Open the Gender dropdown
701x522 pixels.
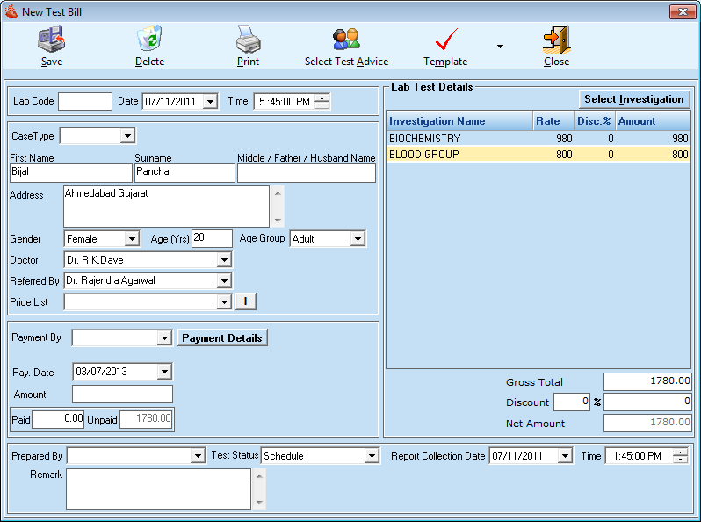click(132, 239)
